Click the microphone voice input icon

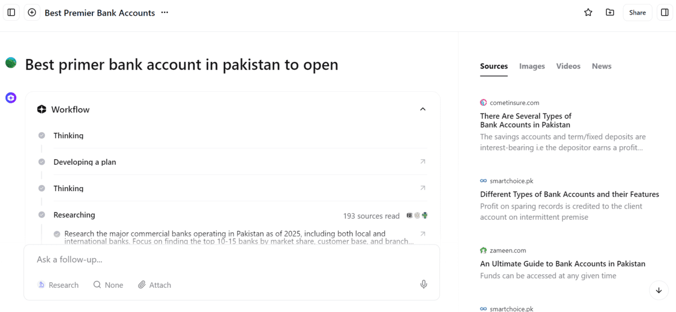pos(424,285)
